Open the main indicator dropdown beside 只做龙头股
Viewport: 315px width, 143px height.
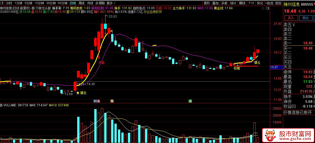33,8
